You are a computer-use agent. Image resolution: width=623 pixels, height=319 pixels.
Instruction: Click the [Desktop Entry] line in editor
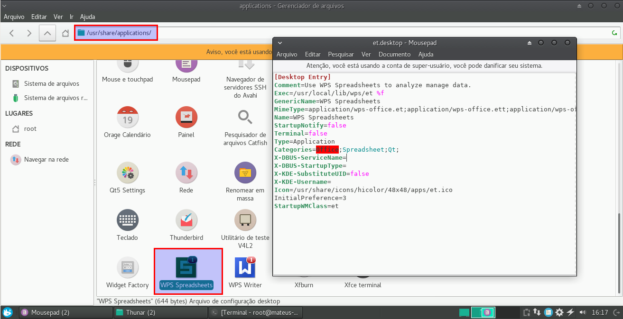[302, 77]
